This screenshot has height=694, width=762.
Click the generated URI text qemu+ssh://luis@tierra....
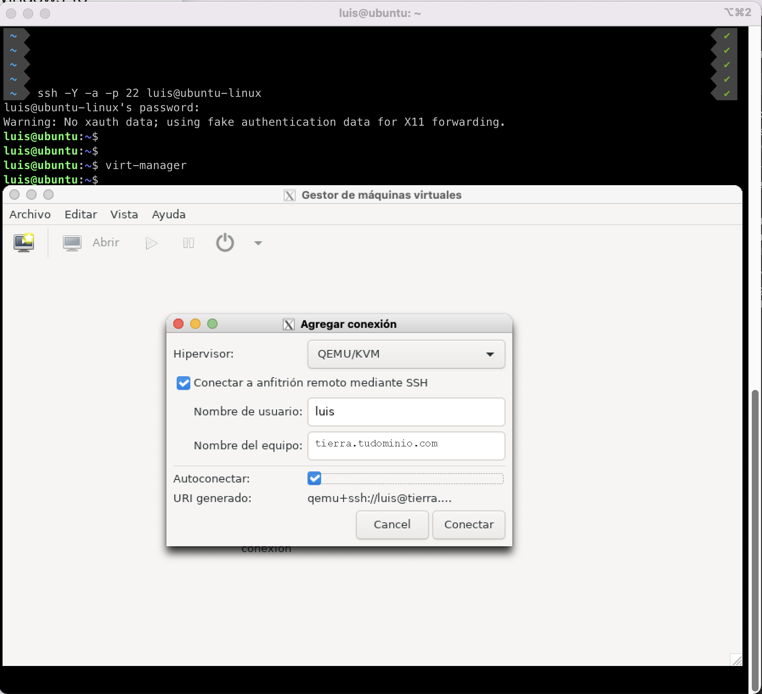(379, 498)
